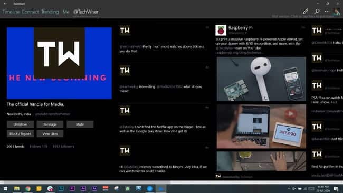The image size is (343, 193).
Task: Switch to the Timeline tab
Action: 11,12
